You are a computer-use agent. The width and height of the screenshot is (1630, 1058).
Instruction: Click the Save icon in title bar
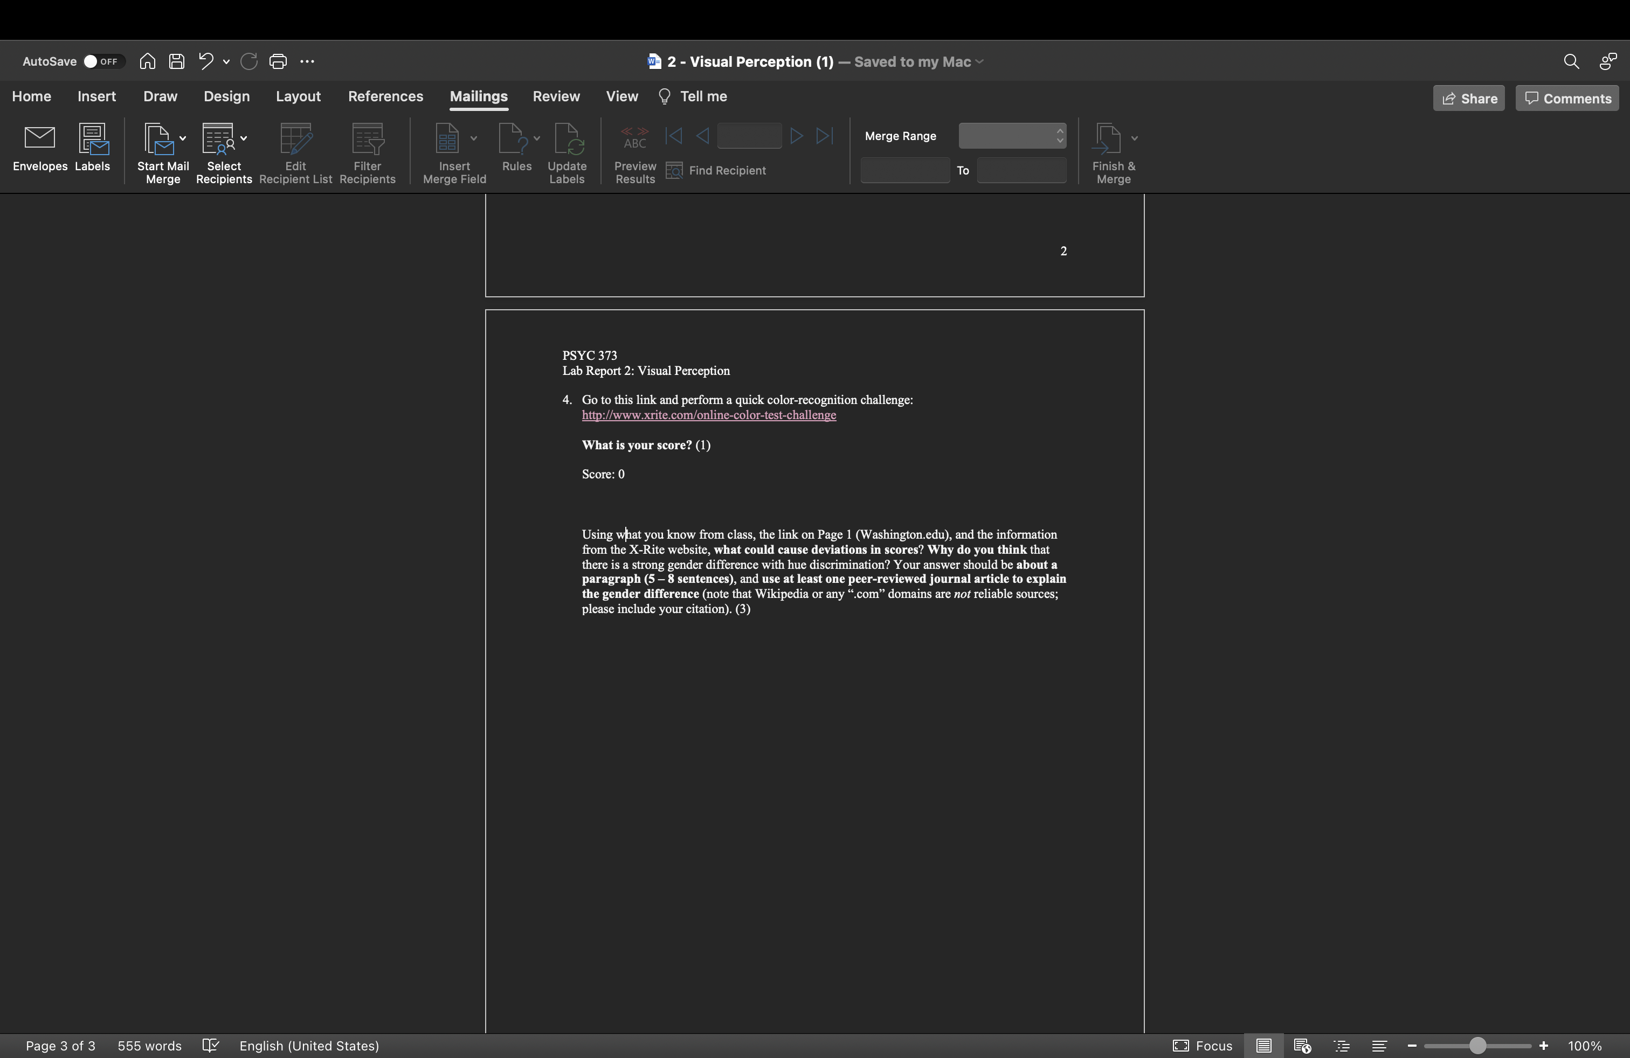tap(177, 61)
